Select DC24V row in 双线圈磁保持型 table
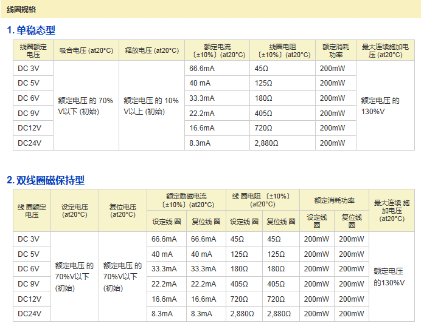Screen dimensions: 424x326 (x=30, y=313)
